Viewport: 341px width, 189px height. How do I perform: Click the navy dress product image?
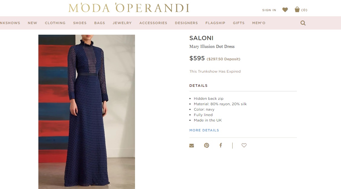(x=87, y=112)
